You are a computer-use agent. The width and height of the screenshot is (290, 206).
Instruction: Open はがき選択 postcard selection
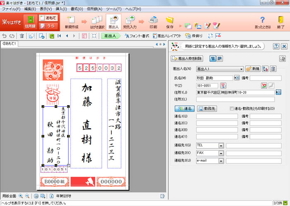coord(96,22)
